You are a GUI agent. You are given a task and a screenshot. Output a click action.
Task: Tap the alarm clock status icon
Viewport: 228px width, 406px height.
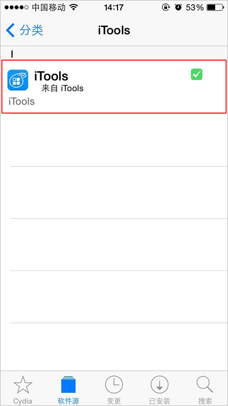(178, 8)
